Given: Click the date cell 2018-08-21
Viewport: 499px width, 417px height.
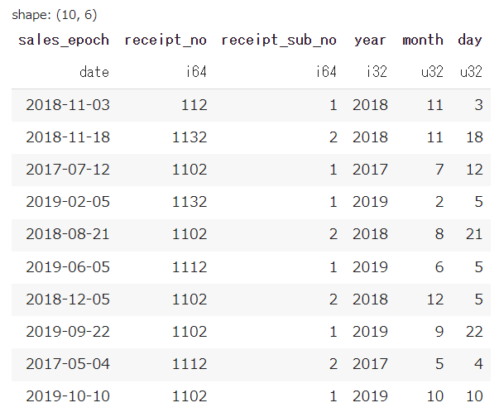Looking at the screenshot, I should (68, 234).
